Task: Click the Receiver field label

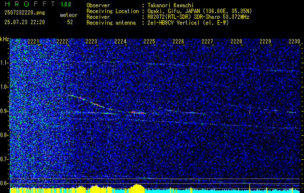Action: pos(98,17)
